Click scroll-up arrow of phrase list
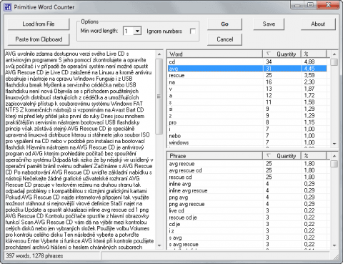This screenshot has width=343, height=264. click(334, 156)
